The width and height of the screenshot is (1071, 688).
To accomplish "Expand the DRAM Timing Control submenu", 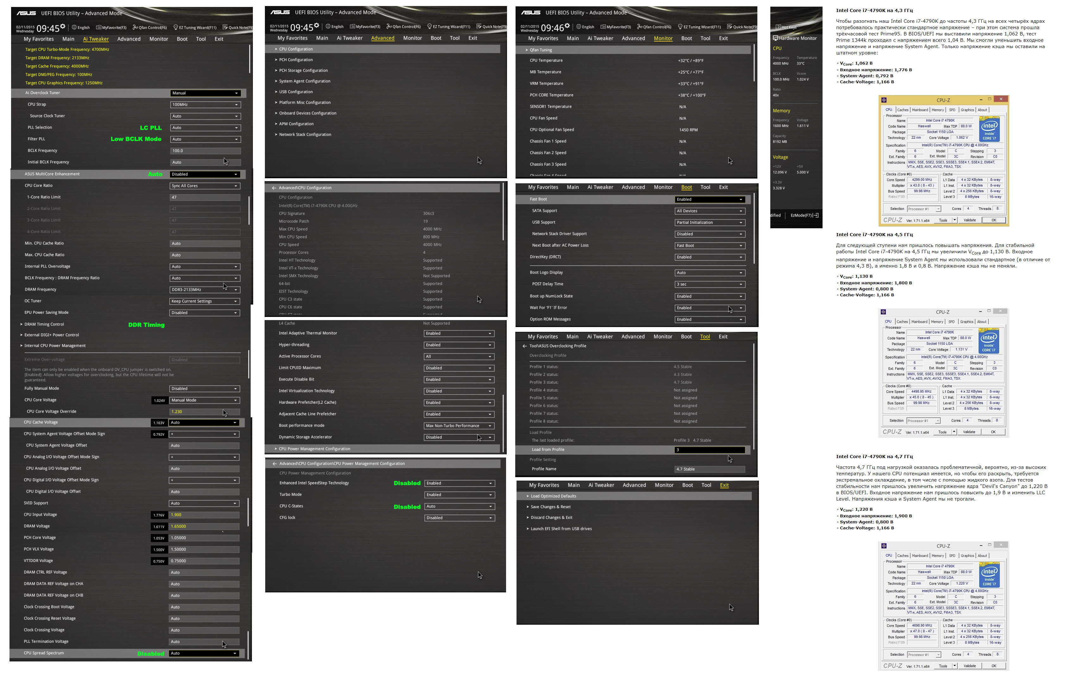I will click(x=44, y=324).
